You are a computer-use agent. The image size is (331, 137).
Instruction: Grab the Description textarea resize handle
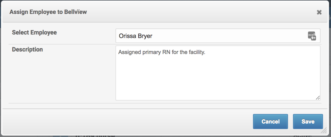click(318, 98)
